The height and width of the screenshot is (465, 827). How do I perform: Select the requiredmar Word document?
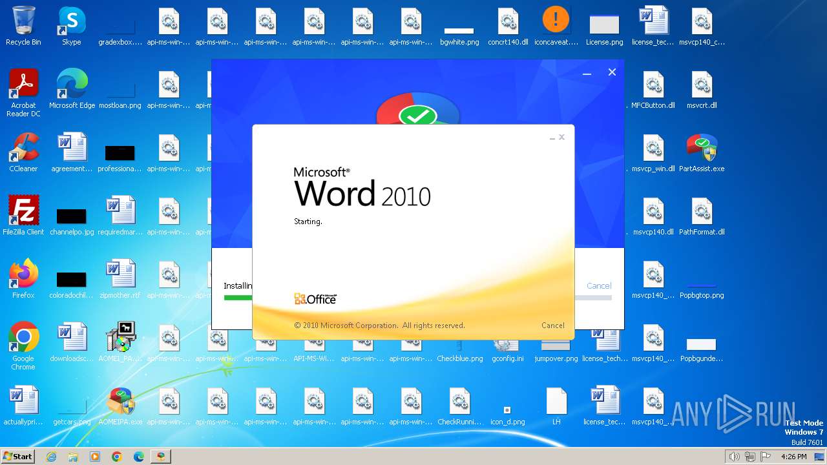coord(120,216)
